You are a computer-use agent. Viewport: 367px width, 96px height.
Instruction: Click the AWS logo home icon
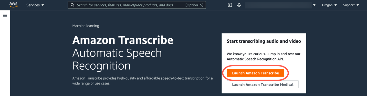click(13, 5)
